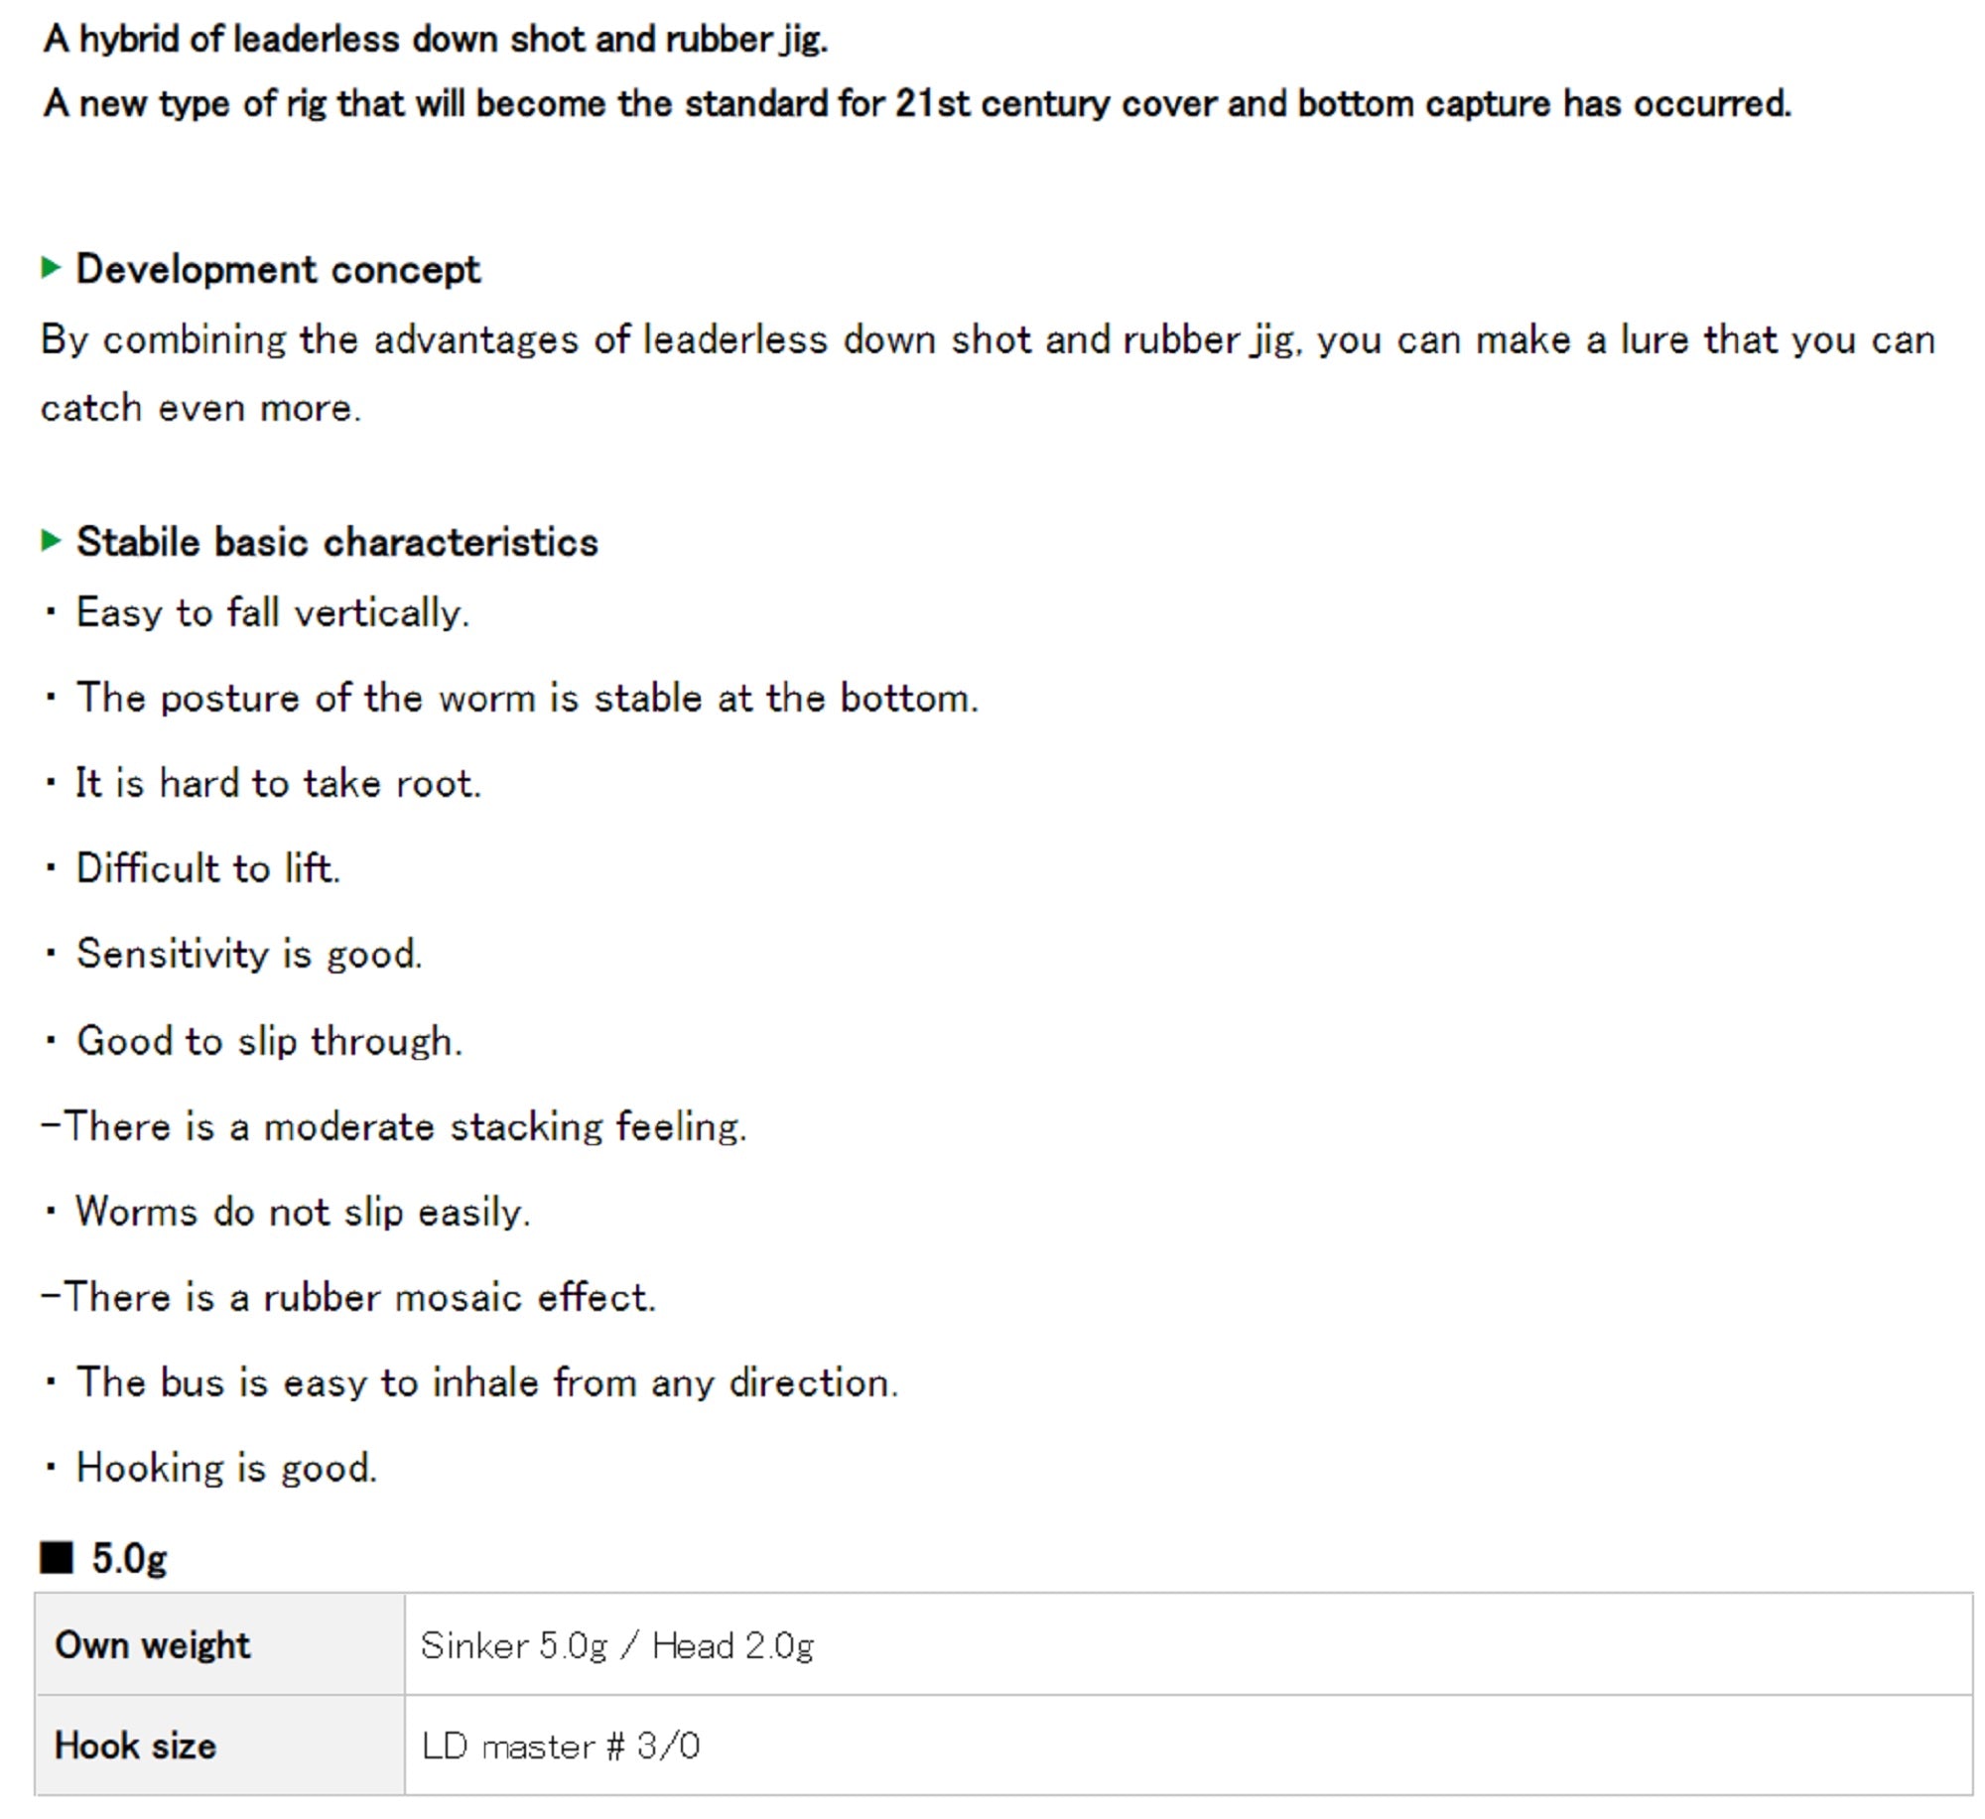
Task: Click the green arrow beside Development concept
Action: pos(52,268)
